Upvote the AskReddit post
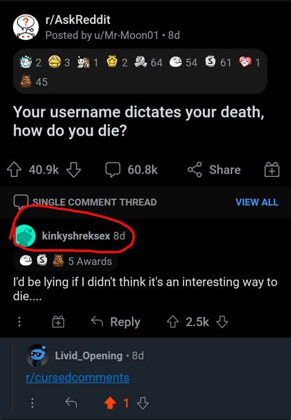The image size is (291, 420). (x=14, y=170)
